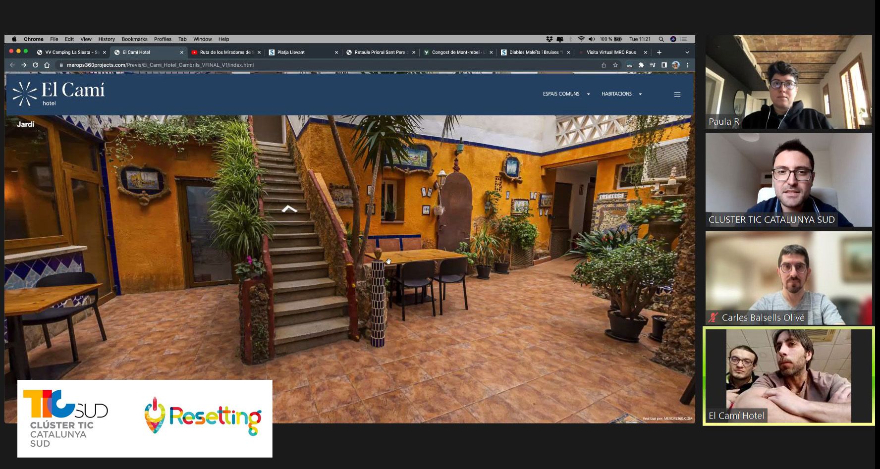Open the Extensions puzzle icon
Image resolution: width=880 pixels, height=469 pixels.
(x=641, y=65)
